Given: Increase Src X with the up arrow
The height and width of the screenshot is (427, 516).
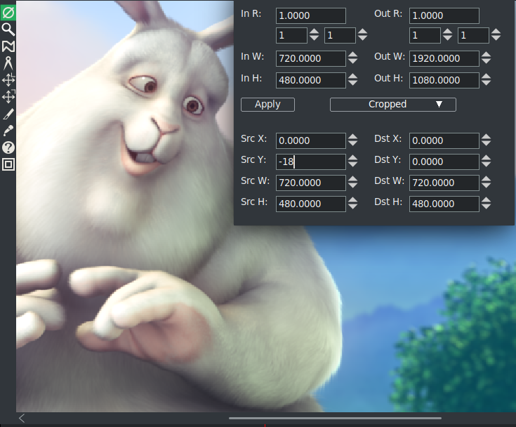Looking at the screenshot, I should click(353, 137).
